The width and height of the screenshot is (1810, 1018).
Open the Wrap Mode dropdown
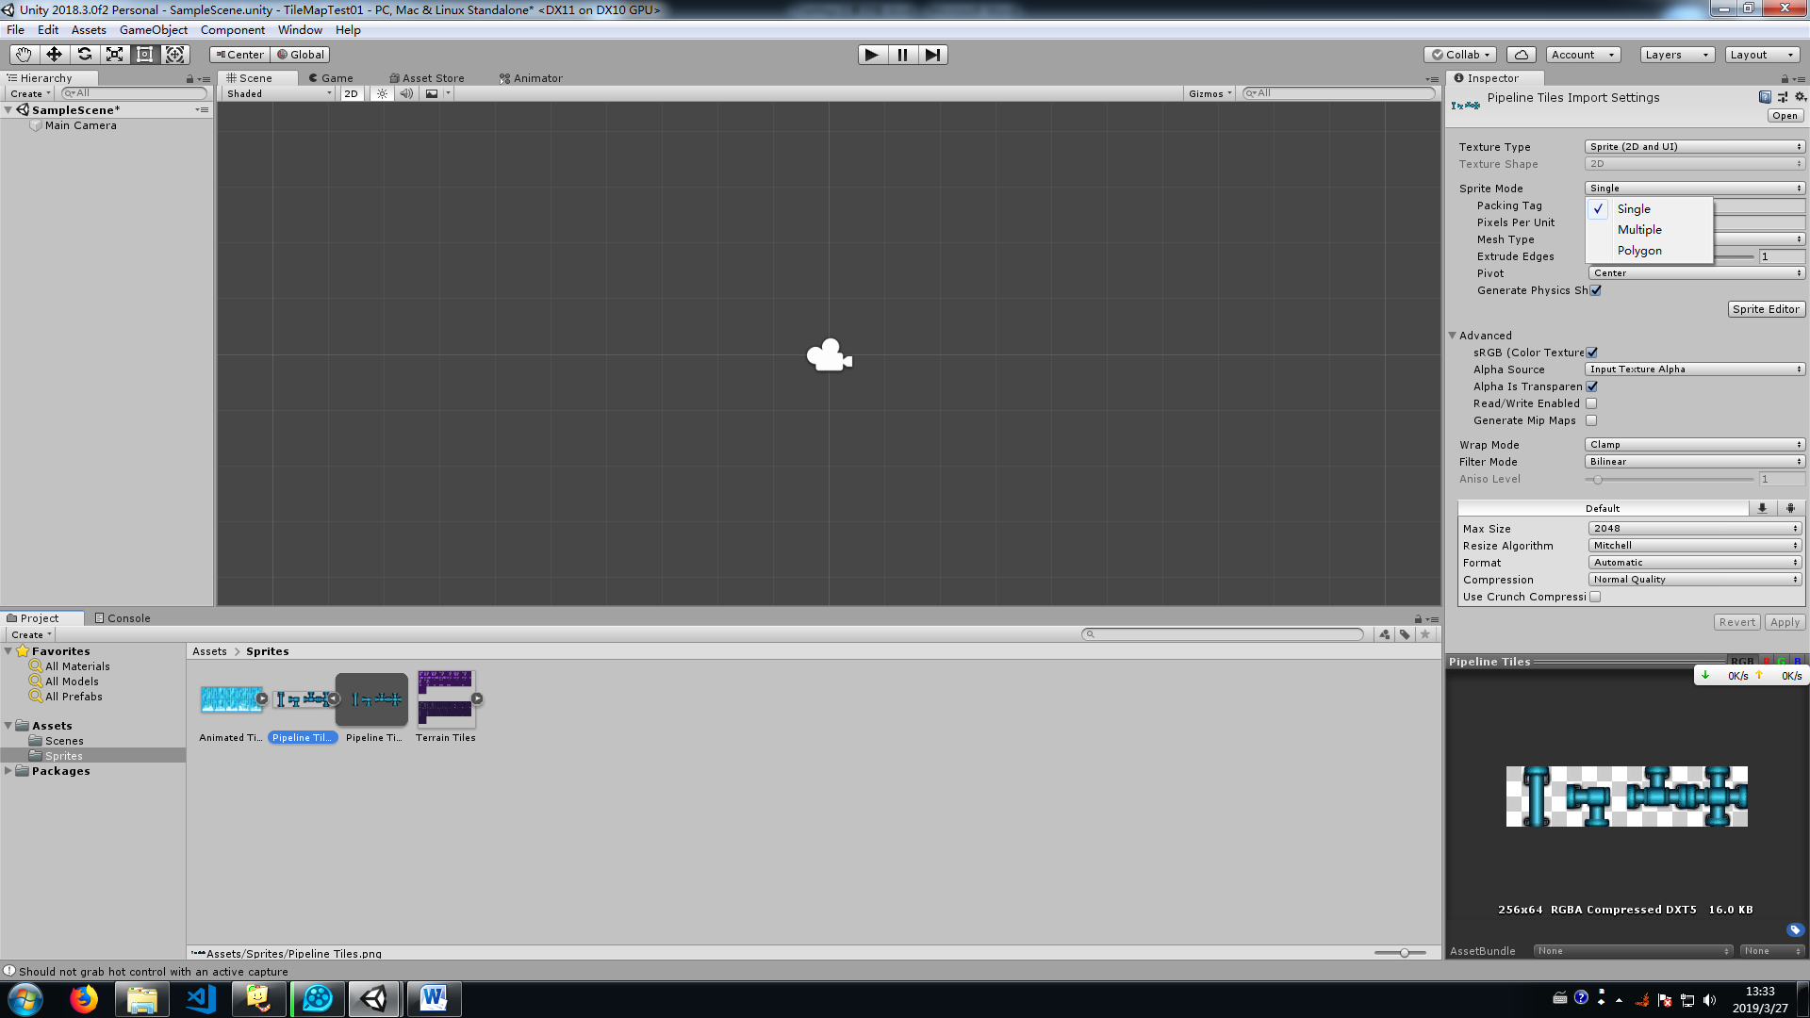pyautogui.click(x=1694, y=445)
